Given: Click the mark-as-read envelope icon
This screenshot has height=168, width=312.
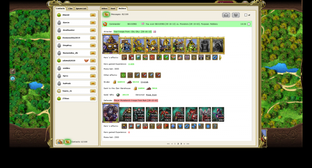Looking at the screenshot, I should 226,15.
